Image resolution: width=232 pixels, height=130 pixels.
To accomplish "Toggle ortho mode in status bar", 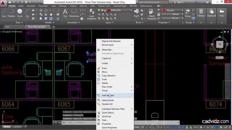I will click(154, 127).
